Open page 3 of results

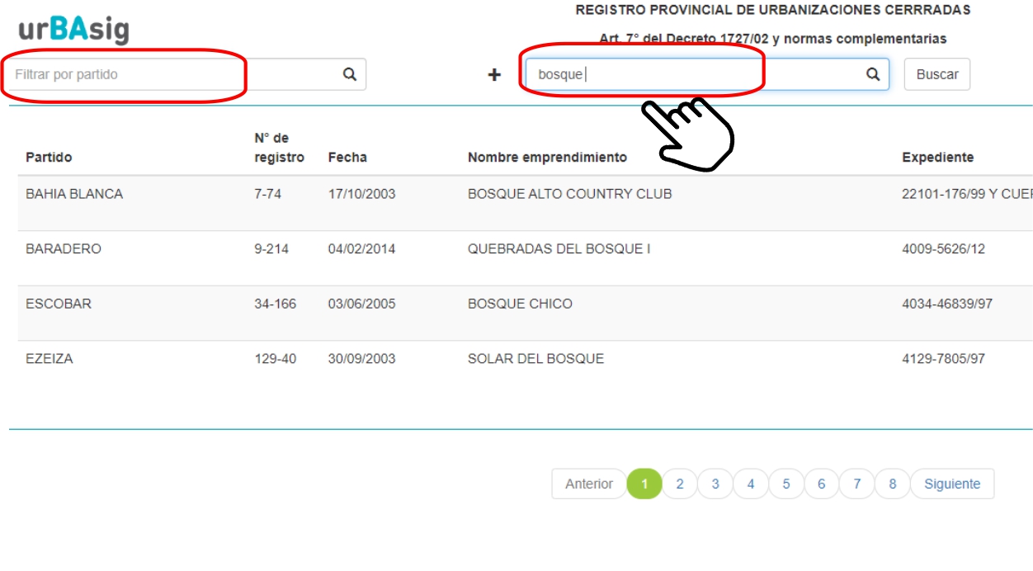(715, 484)
